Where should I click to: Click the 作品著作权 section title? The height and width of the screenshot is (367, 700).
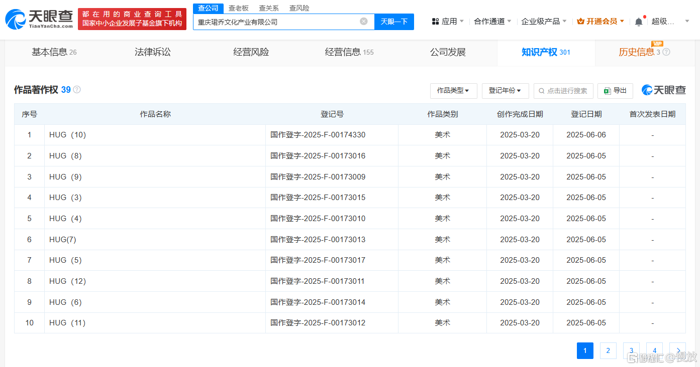(x=36, y=90)
